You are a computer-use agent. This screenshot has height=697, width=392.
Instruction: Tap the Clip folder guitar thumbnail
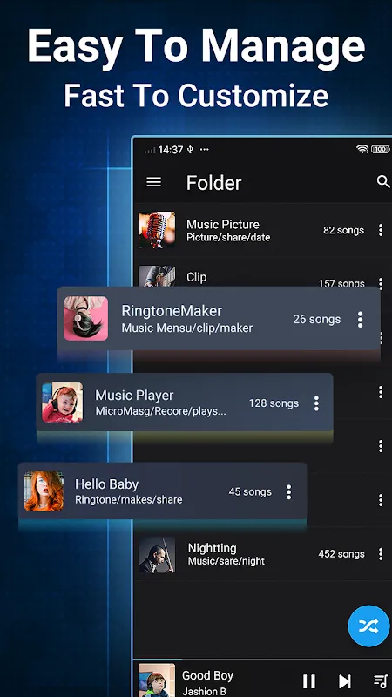157,276
